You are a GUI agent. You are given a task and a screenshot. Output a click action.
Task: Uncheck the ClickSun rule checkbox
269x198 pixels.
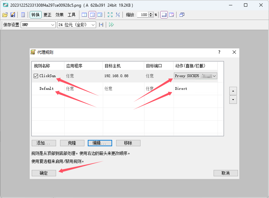click(x=36, y=76)
